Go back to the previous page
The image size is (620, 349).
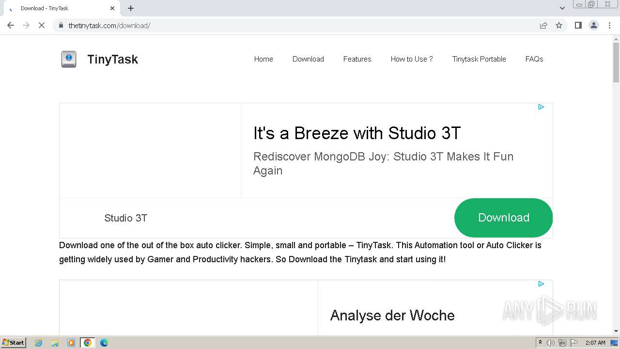[x=11, y=25]
